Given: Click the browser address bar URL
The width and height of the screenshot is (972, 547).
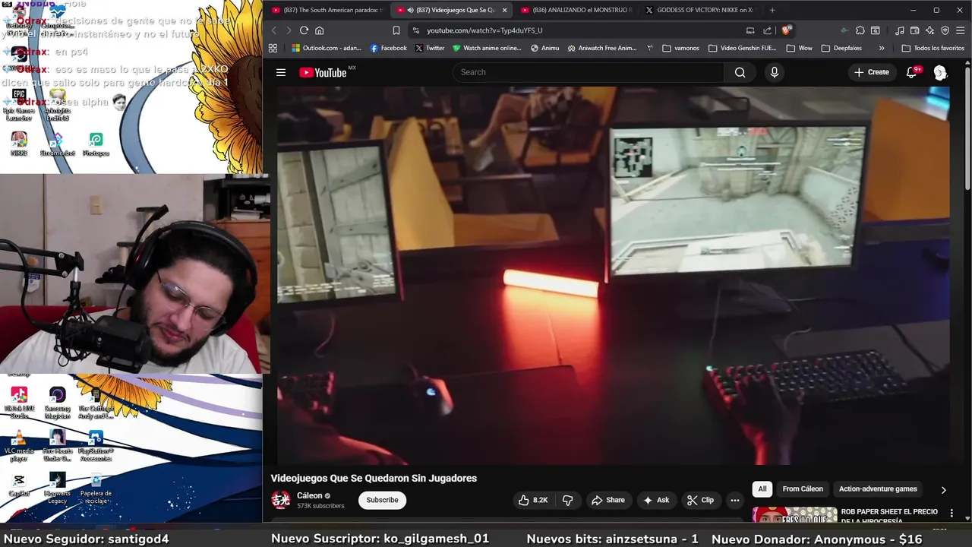Looking at the screenshot, I should [x=484, y=30].
